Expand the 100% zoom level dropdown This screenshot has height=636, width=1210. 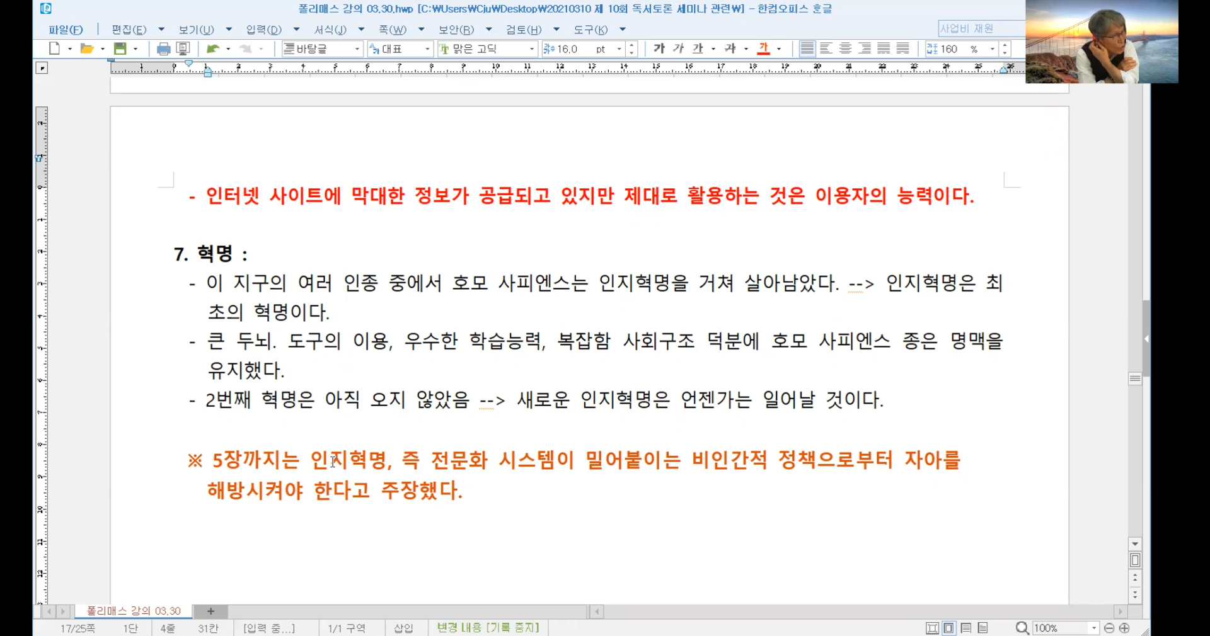(1094, 628)
